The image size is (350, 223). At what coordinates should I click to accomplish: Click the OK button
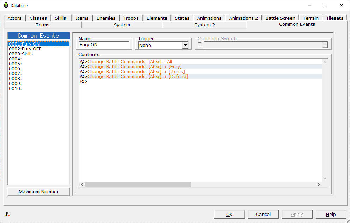point(229,214)
